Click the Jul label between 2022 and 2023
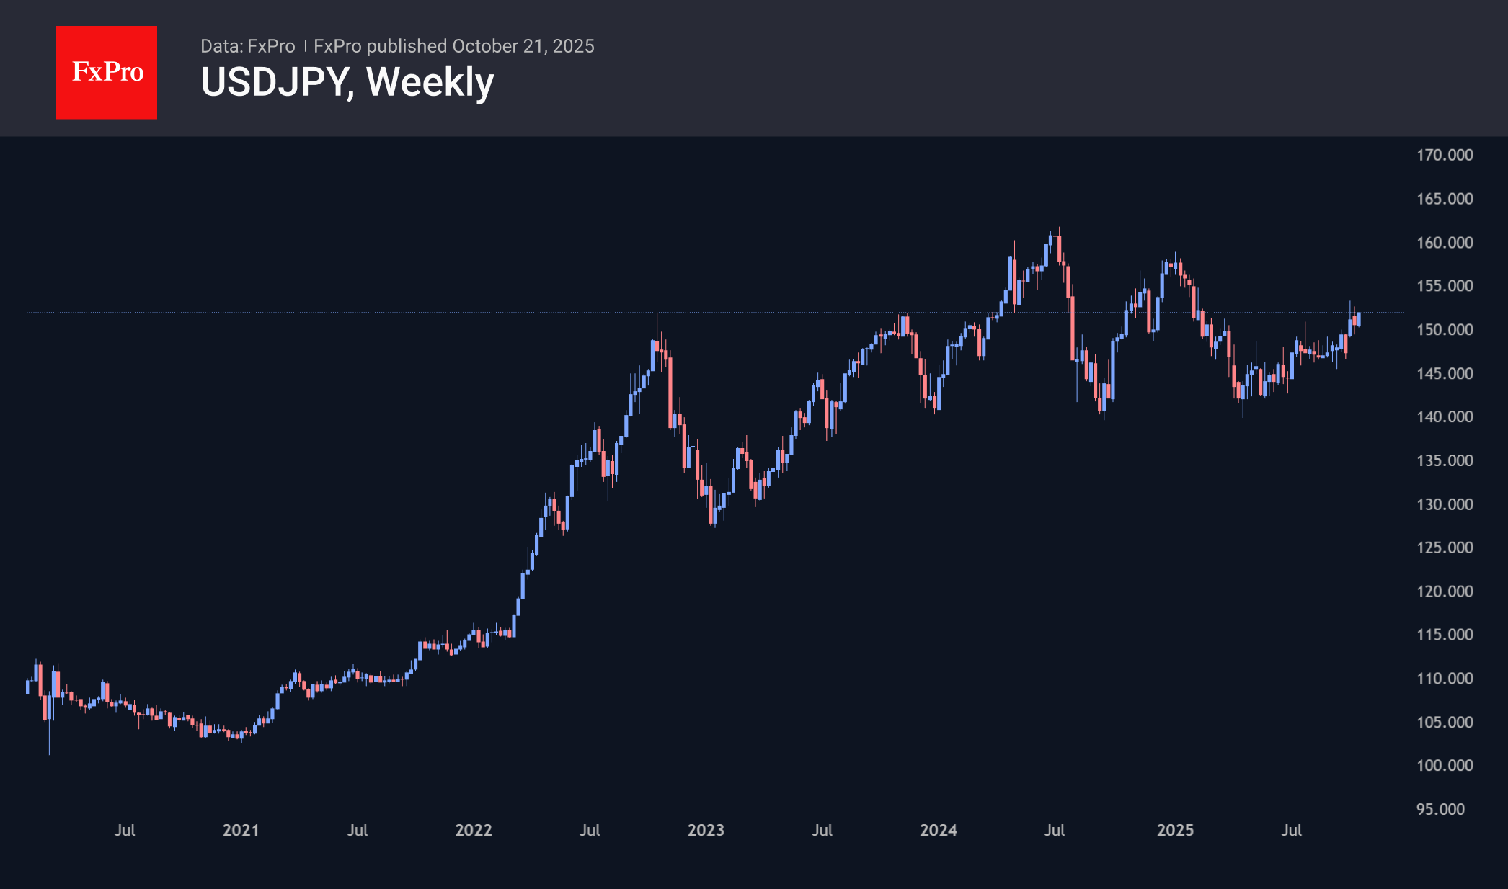1508x889 pixels. [590, 830]
